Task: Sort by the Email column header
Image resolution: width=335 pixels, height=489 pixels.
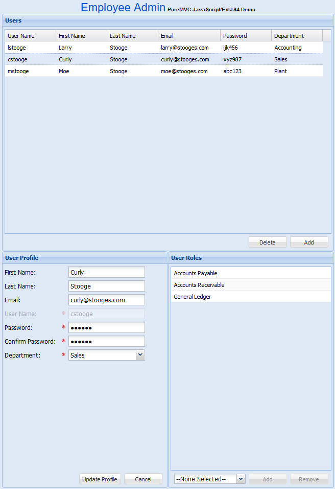Action: coord(189,36)
